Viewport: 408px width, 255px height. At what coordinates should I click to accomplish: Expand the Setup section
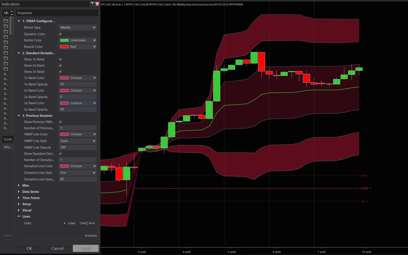[19, 204]
